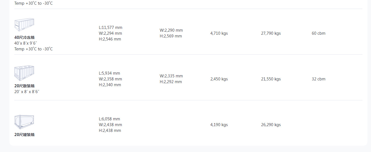Screen dimensions: 371x152
Task: Click the 27,790 kgs payload value
Action: [271, 33]
